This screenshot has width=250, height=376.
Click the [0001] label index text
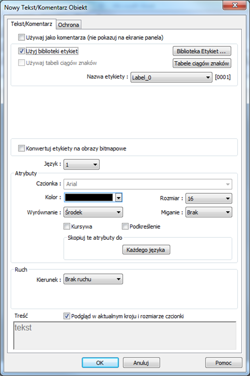(222, 77)
